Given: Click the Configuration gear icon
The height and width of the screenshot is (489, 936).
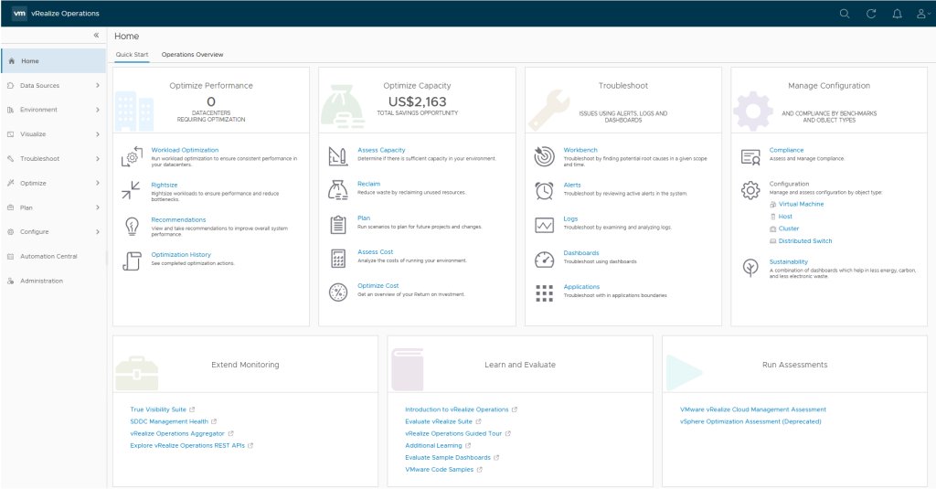Looking at the screenshot, I should click(750, 190).
